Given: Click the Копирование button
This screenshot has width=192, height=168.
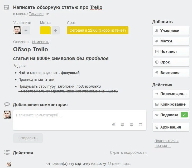Looking at the screenshot, I should coord(171,104).
